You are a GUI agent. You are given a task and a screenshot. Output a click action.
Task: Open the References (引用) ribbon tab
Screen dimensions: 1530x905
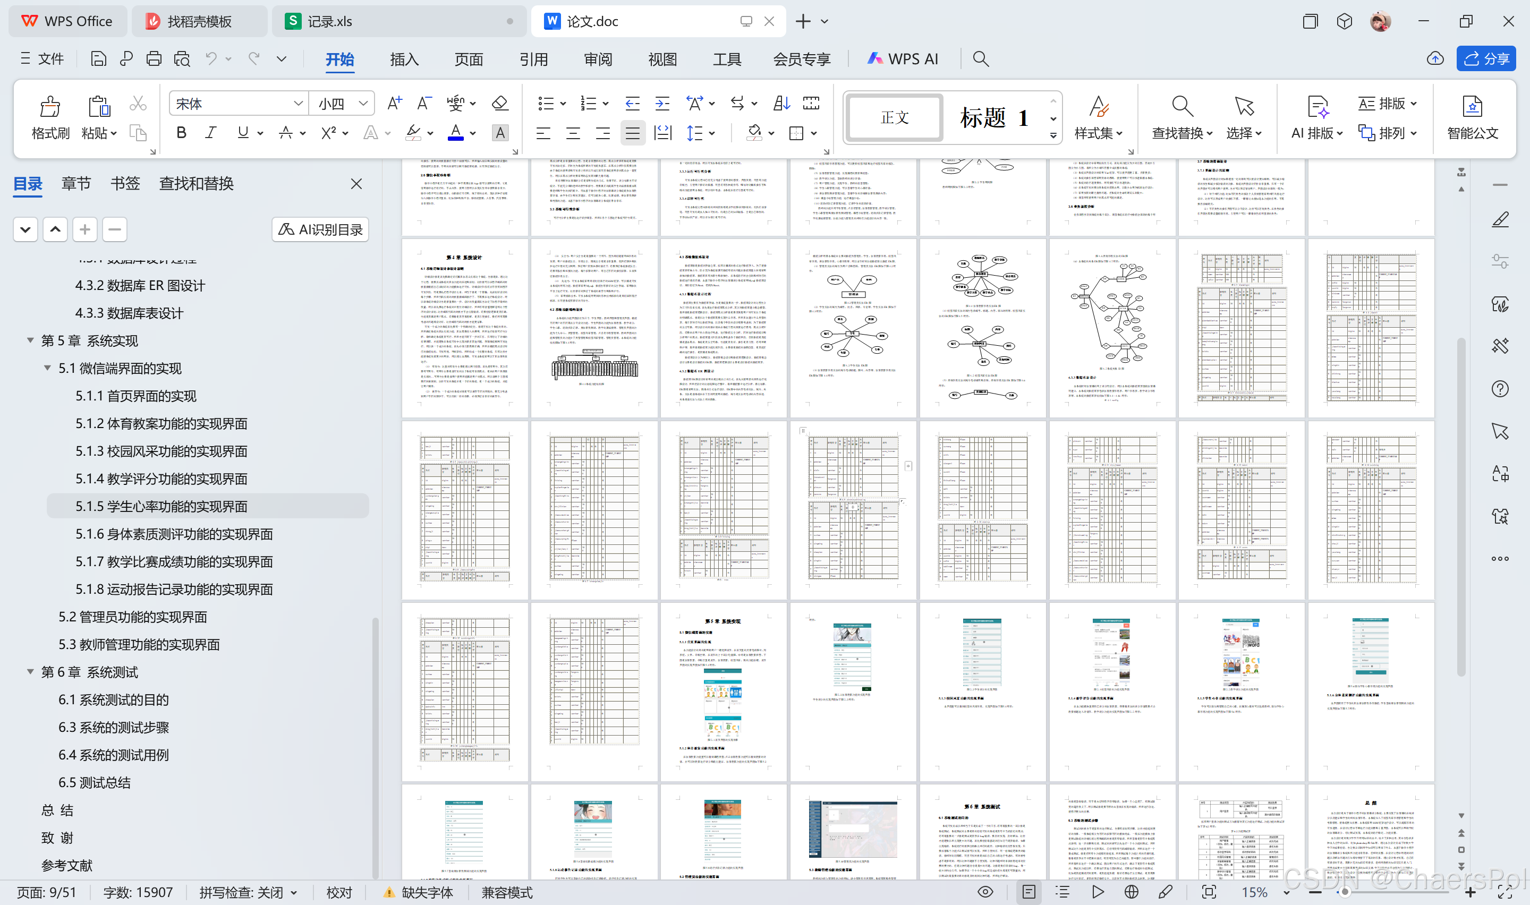click(533, 59)
